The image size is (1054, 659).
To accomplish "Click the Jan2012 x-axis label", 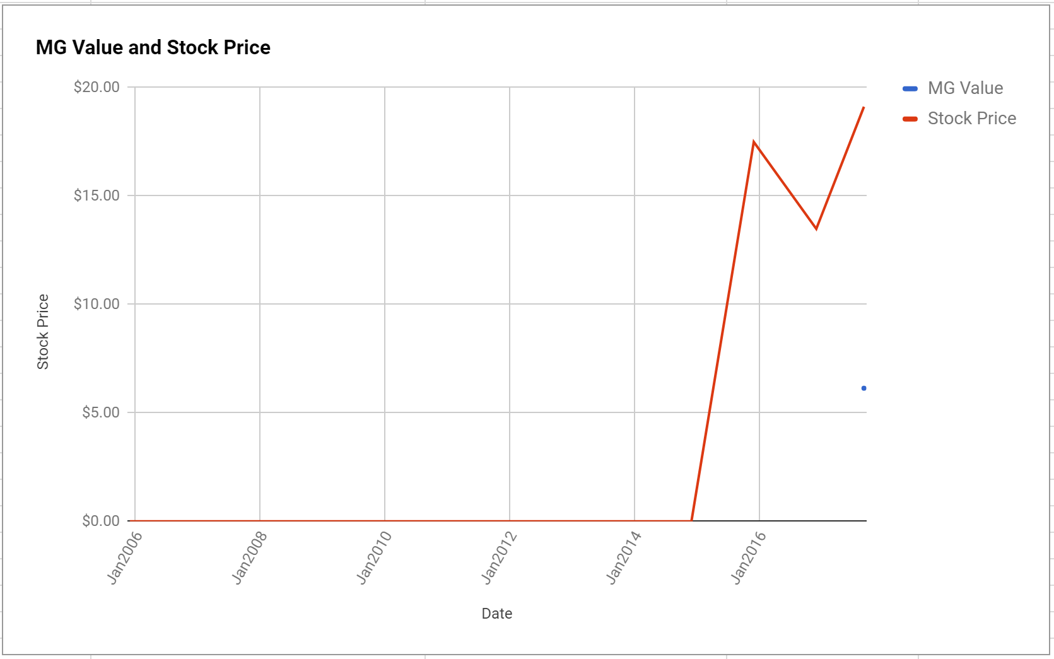I will point(500,558).
